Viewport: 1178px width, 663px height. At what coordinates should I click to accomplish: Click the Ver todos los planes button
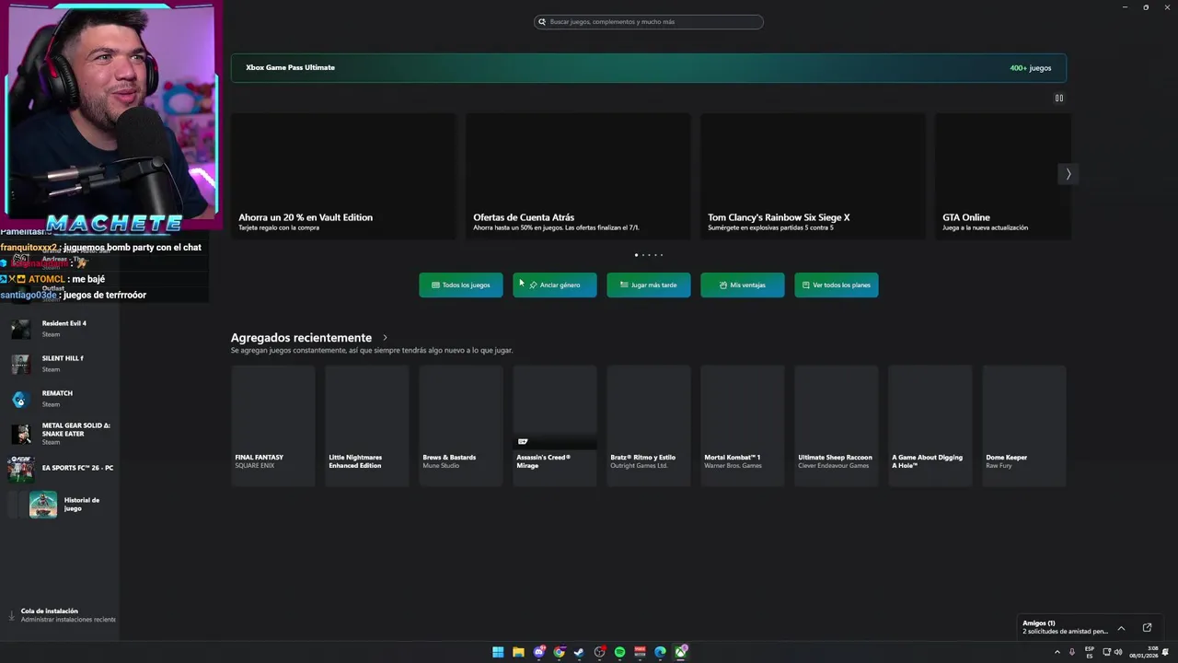coord(837,285)
